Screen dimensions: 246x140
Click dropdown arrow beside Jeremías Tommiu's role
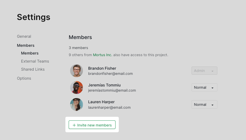click(x=212, y=88)
